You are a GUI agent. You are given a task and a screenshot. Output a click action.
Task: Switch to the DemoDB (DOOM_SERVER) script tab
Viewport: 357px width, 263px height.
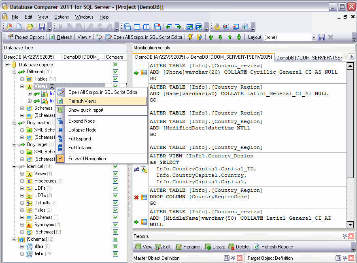309,57
